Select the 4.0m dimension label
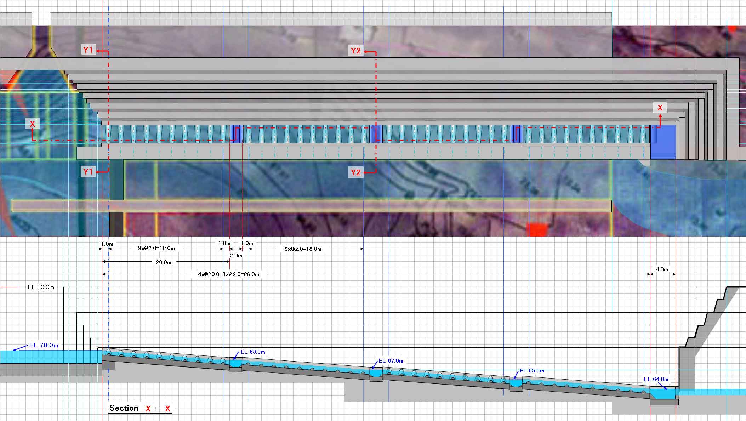This screenshot has height=421, width=746. [662, 269]
